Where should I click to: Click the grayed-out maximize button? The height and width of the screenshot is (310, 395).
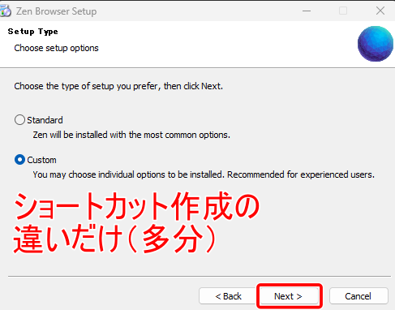tap(343, 11)
